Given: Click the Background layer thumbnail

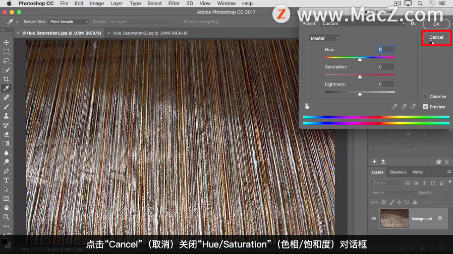Looking at the screenshot, I should pyautogui.click(x=394, y=219).
